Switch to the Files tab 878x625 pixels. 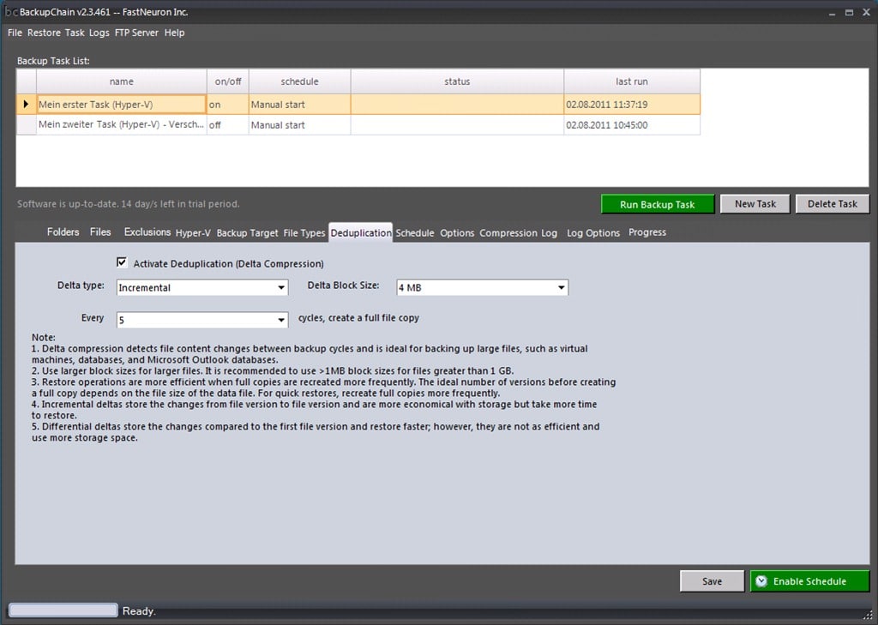pyautogui.click(x=100, y=231)
